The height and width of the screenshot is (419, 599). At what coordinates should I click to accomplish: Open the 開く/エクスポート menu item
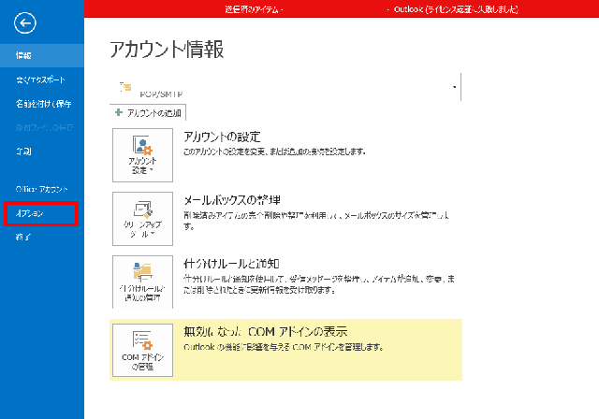pyautogui.click(x=42, y=79)
